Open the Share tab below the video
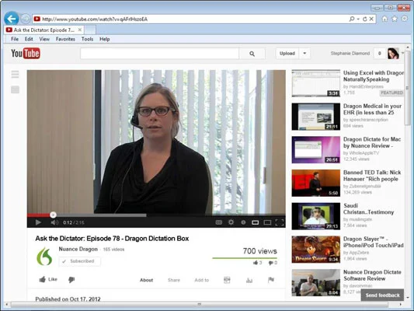This screenshot has width=414, height=311. tap(174, 280)
